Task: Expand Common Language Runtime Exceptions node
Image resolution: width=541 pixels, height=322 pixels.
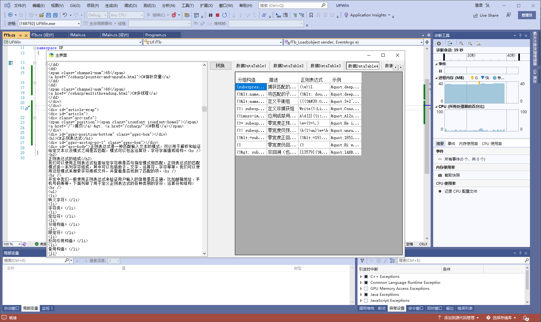Action: coord(361,283)
